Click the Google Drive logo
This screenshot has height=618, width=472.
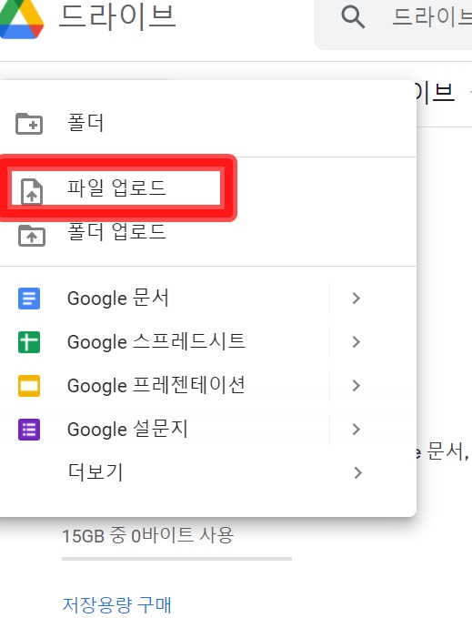pyautogui.click(x=21, y=17)
